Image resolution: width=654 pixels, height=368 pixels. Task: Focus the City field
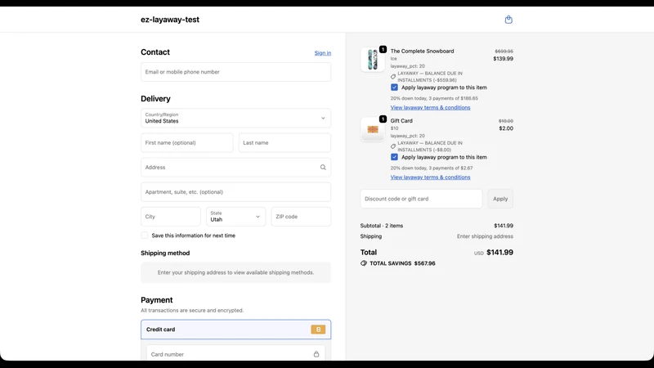[x=171, y=217]
